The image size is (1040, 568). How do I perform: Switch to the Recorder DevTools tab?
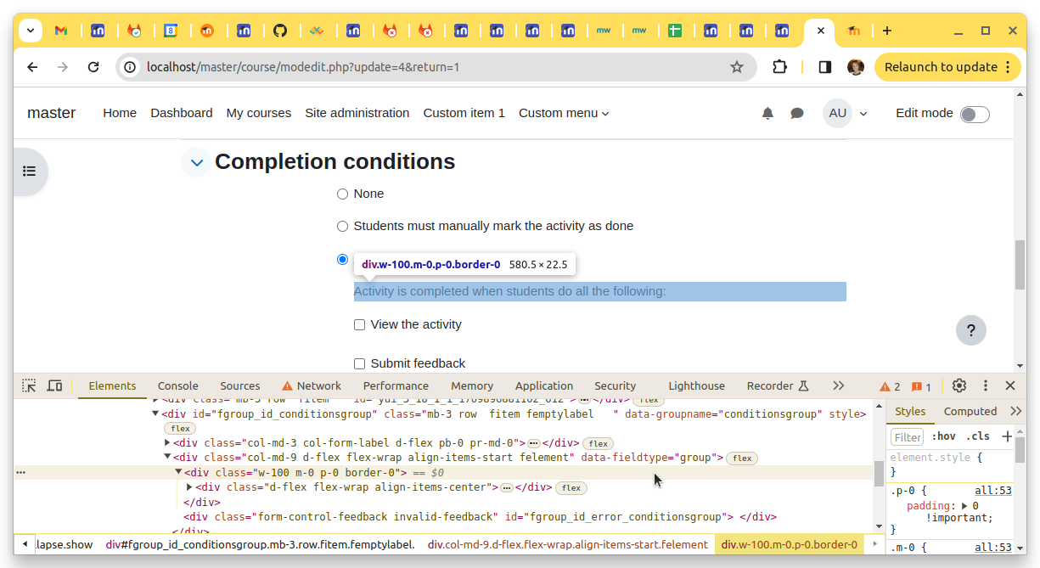pos(778,385)
